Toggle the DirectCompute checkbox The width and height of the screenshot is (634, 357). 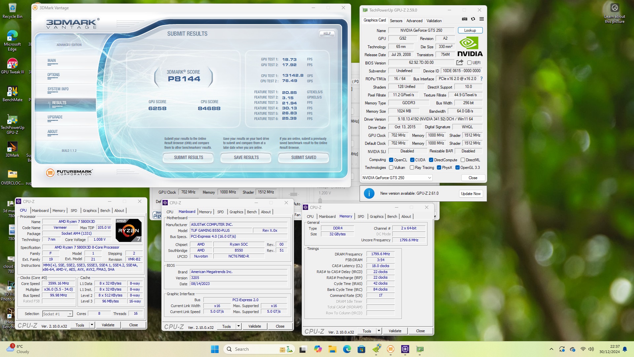point(431,160)
